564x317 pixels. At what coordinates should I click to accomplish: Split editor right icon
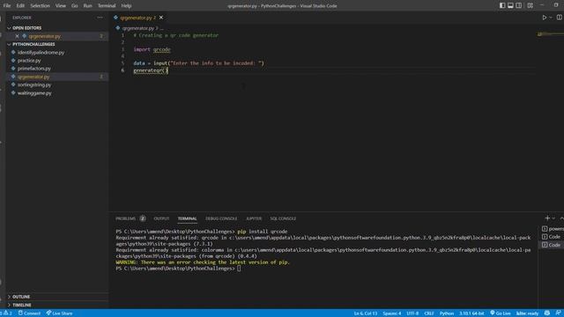(560, 18)
